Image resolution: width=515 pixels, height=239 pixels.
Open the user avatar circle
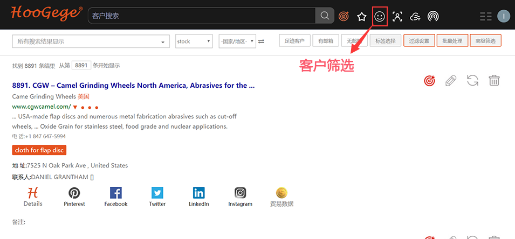504,16
